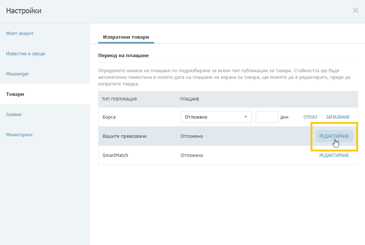Click РЕДАКТИРАНЕ for the SmartMatch row
This screenshot has width=365, height=245.
pyautogui.click(x=334, y=155)
